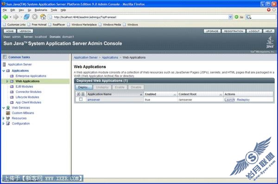Open the address bar history dropdown

click(230, 17)
